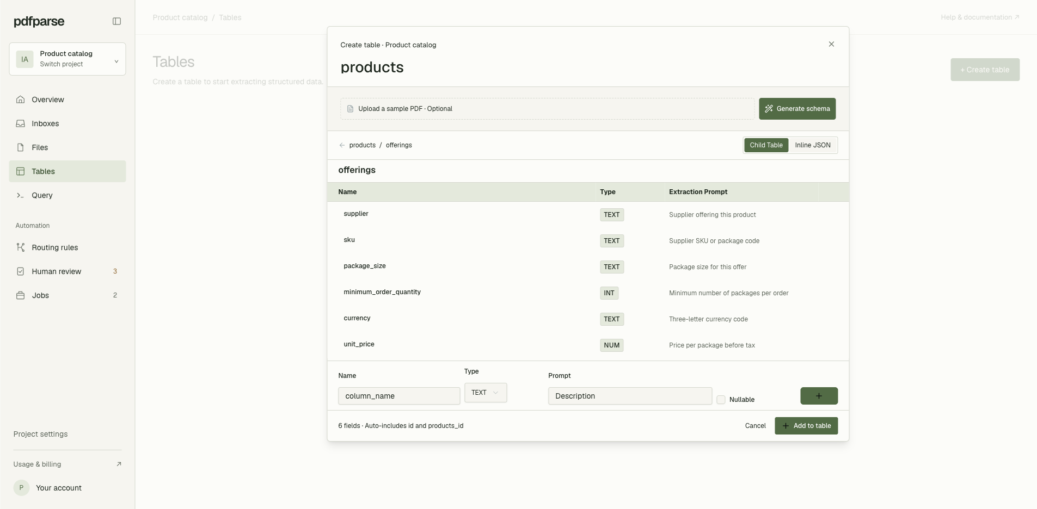Click the Human review checkmark icon
The image size is (1037, 509).
(x=21, y=271)
